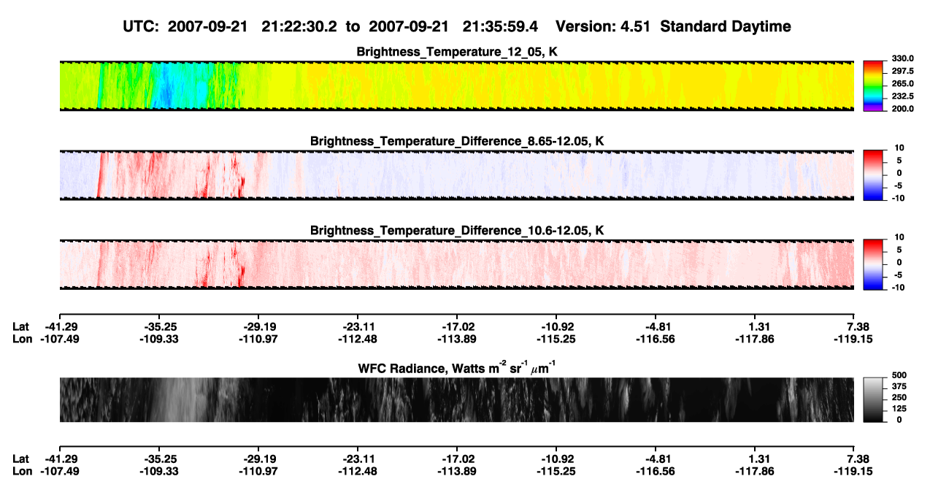949x487 pixels.
Task: Click the yellow warm area of the Brightness Temperature strip
Action: click(x=577, y=86)
